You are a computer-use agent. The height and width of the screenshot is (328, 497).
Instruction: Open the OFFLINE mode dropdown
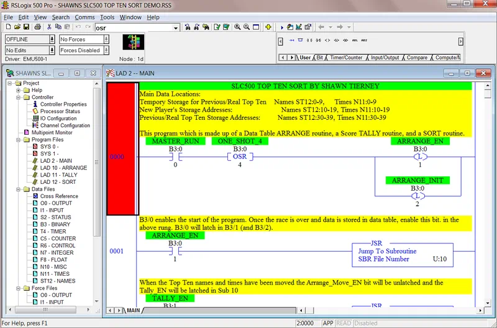(52, 39)
